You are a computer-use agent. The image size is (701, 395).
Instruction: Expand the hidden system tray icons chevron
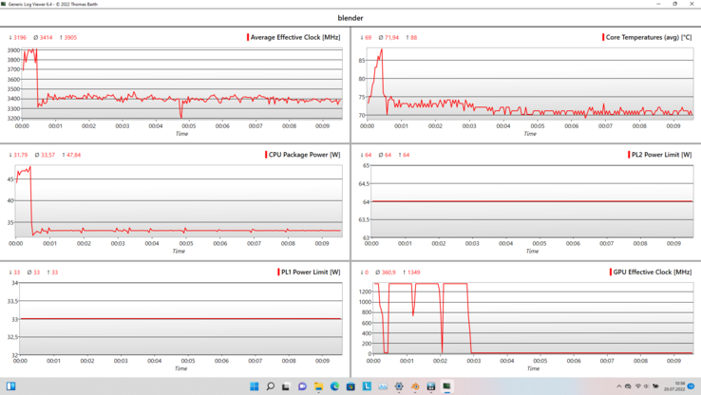(618, 386)
